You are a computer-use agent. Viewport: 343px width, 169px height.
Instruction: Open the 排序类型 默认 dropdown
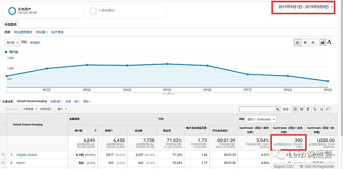[x=63, y=109]
